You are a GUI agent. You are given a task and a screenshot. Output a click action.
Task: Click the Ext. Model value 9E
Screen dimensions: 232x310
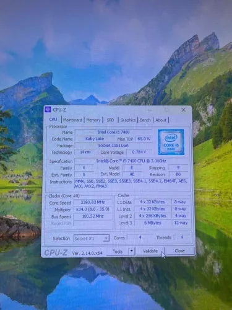[132, 174]
